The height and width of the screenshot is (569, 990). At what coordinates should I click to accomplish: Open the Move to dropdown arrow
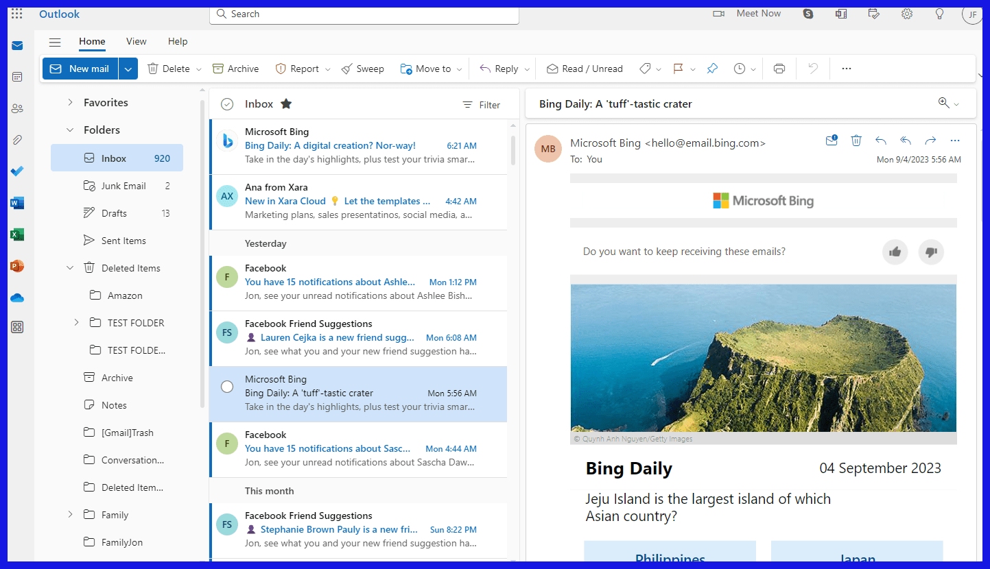pos(460,69)
